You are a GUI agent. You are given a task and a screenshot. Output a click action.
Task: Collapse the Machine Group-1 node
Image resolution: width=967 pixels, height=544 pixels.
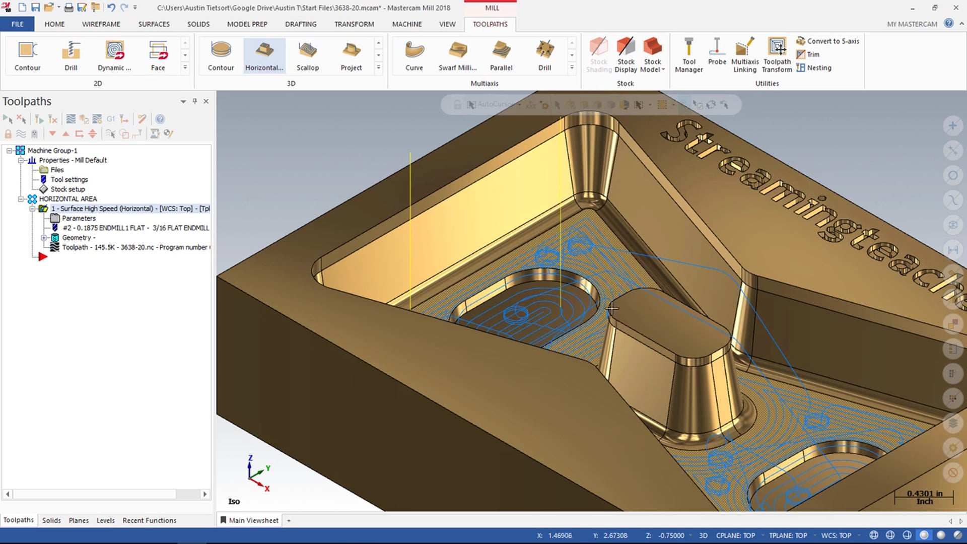(x=9, y=151)
